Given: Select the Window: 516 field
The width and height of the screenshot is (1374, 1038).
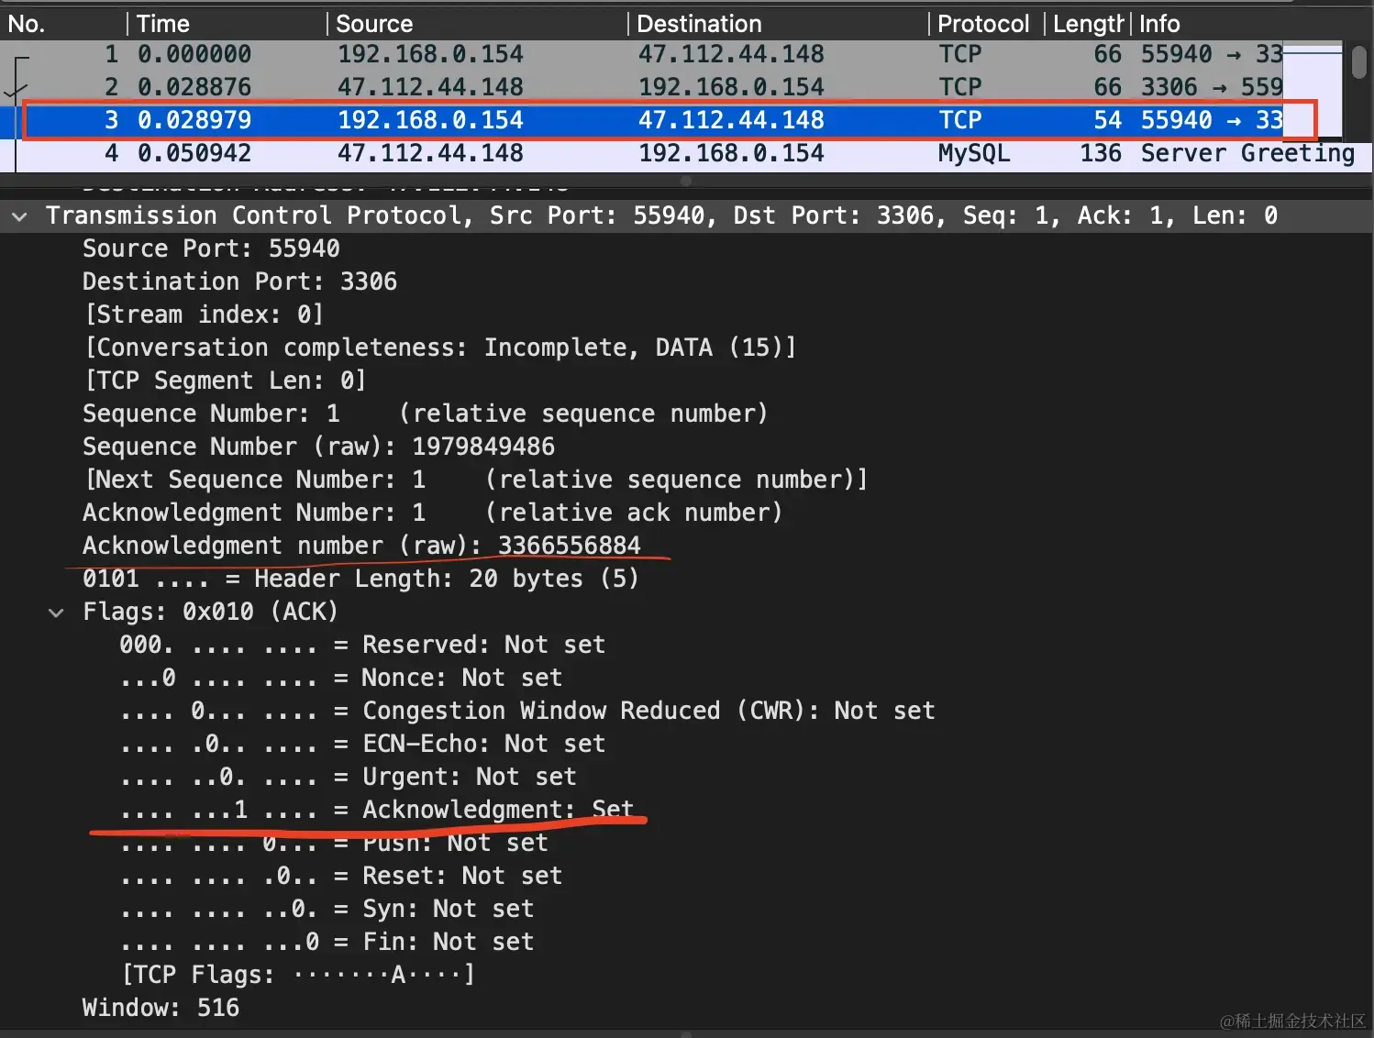Looking at the screenshot, I should (x=161, y=1008).
